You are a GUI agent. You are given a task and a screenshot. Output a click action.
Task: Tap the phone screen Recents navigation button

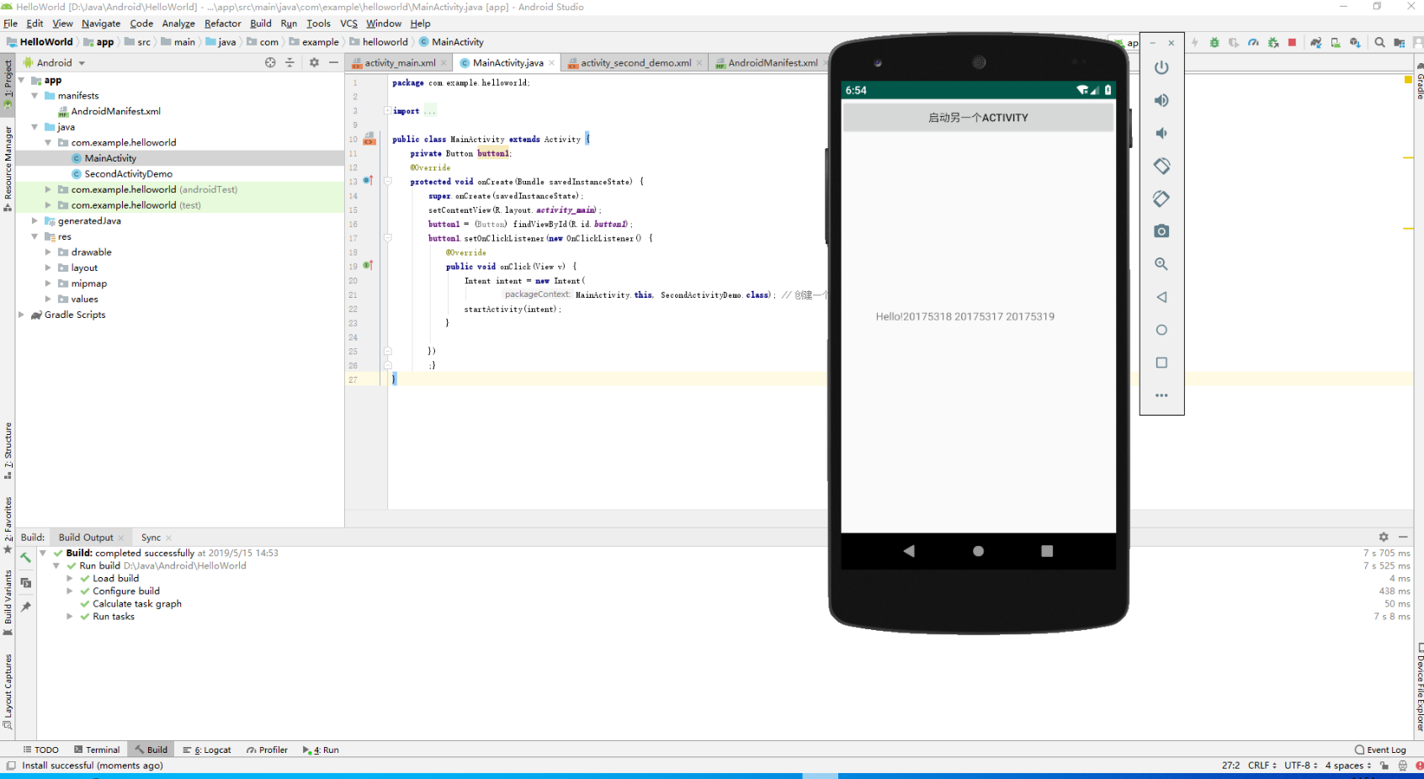(1047, 551)
